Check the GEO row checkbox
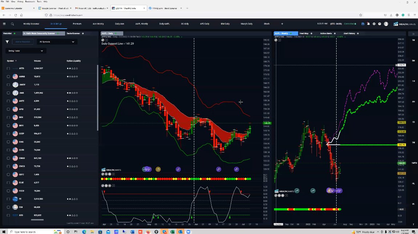This screenshot has width=418, height=234. [8, 215]
